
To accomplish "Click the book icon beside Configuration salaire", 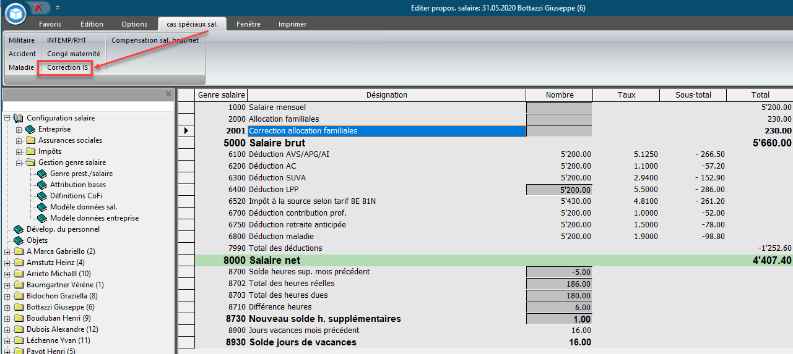I will coord(19,118).
